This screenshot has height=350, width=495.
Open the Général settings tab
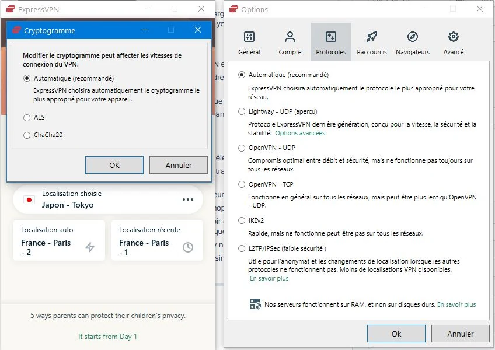(249, 42)
